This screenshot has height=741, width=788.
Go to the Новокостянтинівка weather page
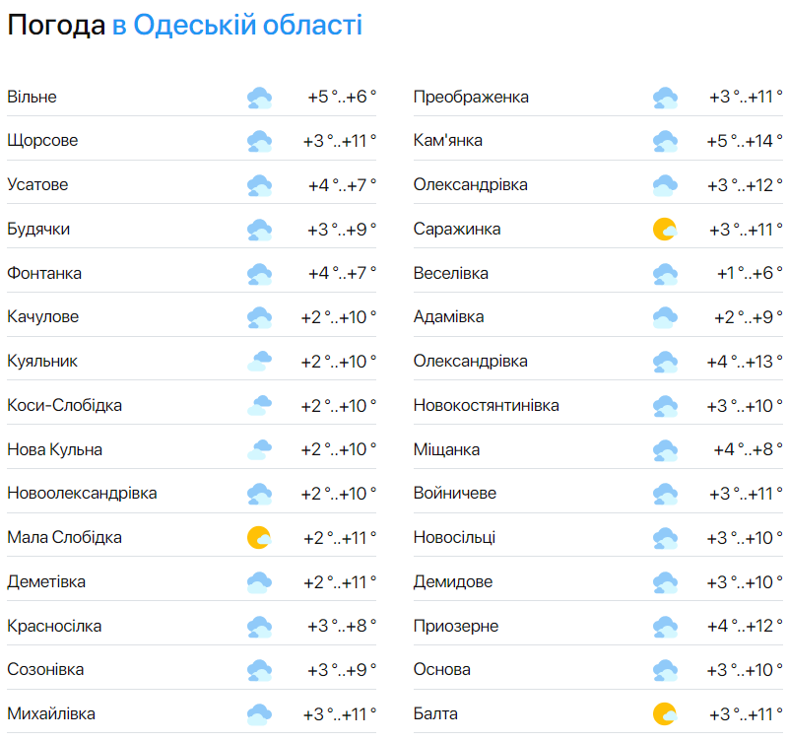click(487, 406)
